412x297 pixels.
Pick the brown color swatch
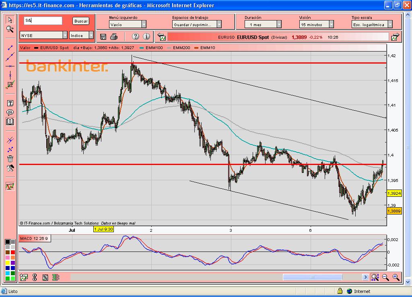[8, 252]
